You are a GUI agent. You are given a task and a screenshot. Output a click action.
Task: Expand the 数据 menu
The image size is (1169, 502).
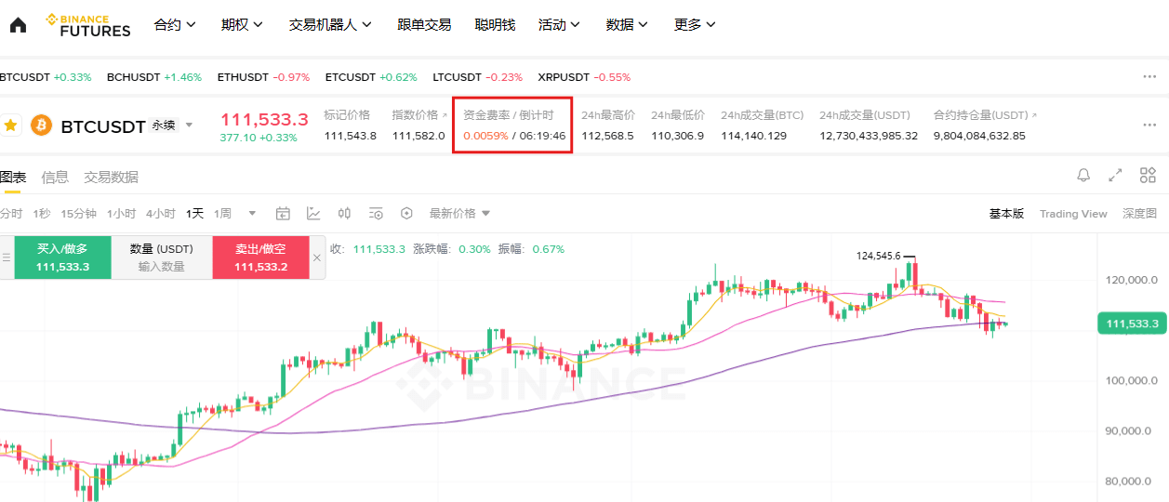pyautogui.click(x=628, y=25)
